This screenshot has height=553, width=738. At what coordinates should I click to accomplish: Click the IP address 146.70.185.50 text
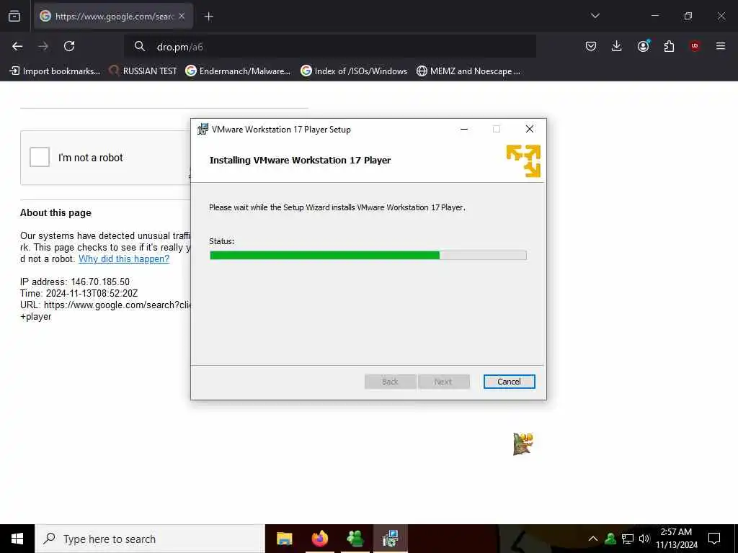(x=75, y=282)
